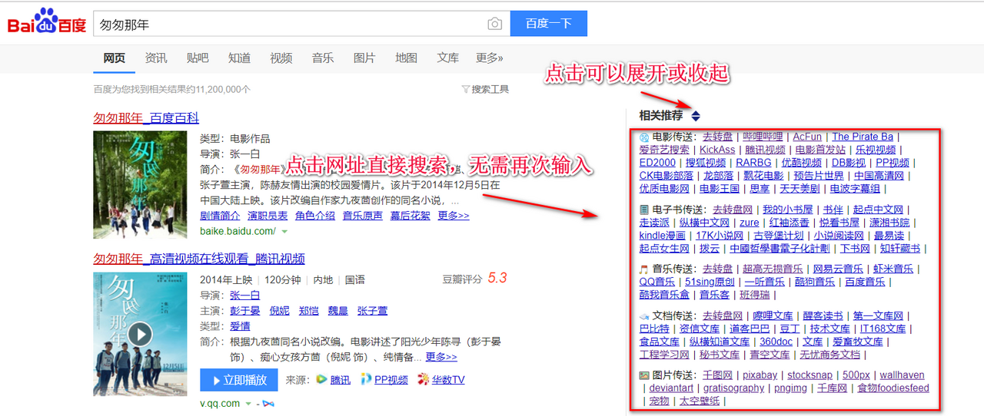Search via 起点中文网 link

click(x=878, y=210)
